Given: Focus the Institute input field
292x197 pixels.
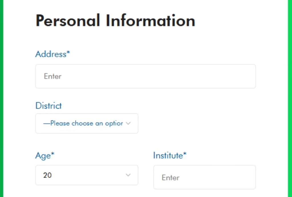Looking at the screenshot, I should [204, 177].
